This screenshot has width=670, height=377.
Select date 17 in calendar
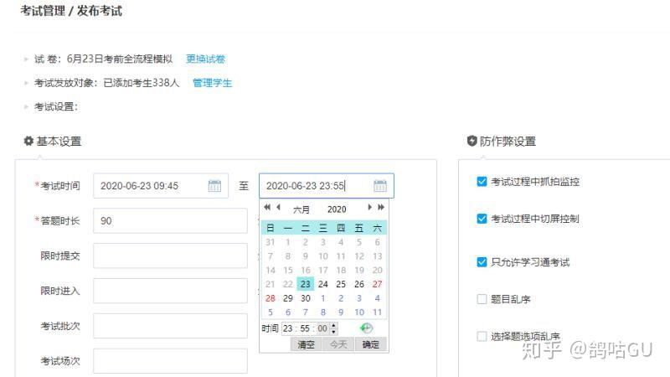tap(323, 270)
